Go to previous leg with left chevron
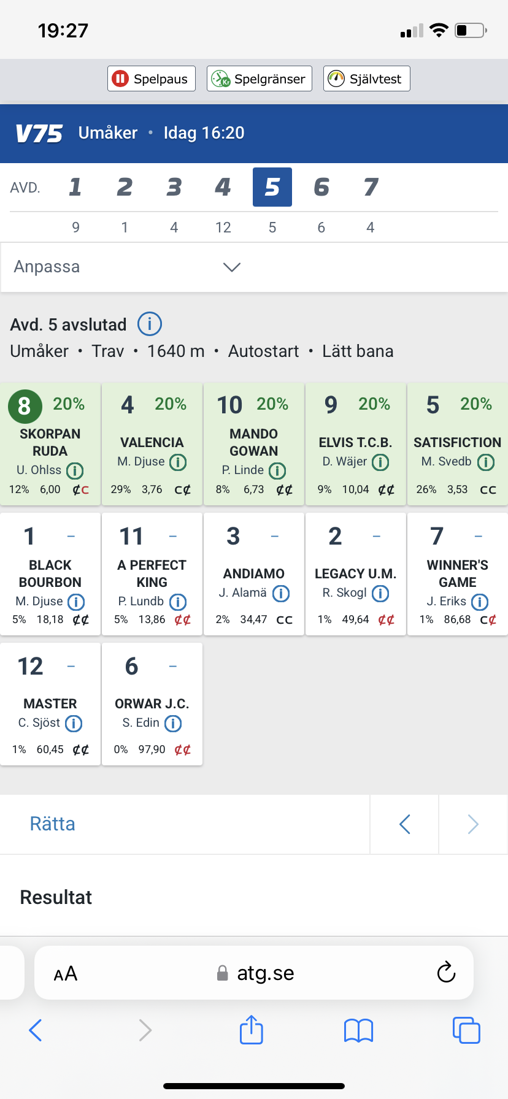Image resolution: width=508 pixels, height=1099 pixels. pyautogui.click(x=404, y=824)
